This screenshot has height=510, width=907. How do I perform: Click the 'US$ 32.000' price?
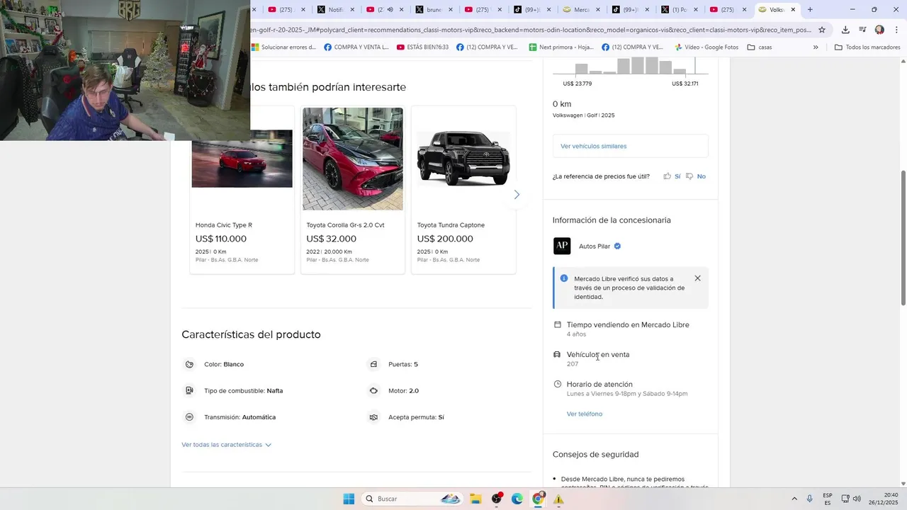(331, 239)
